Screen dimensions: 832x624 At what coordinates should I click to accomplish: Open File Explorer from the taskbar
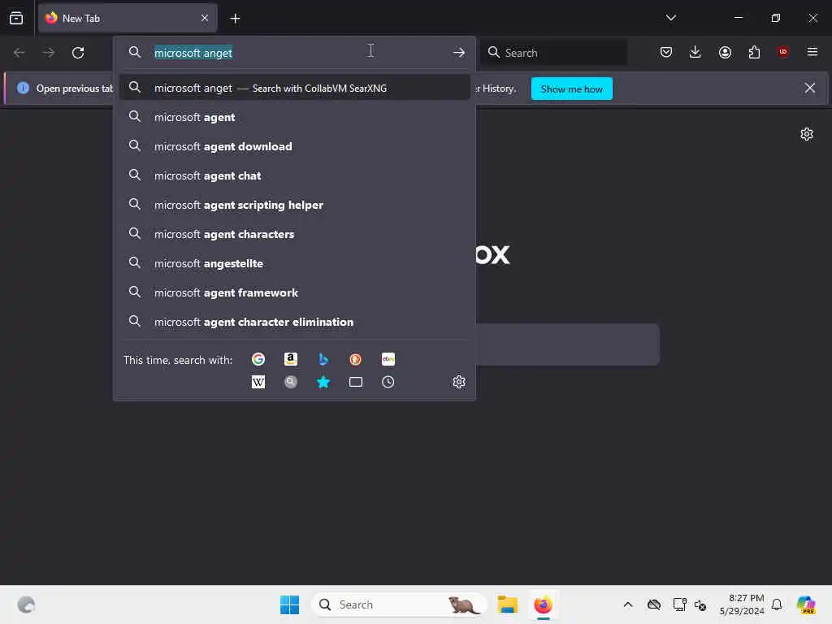click(x=507, y=604)
